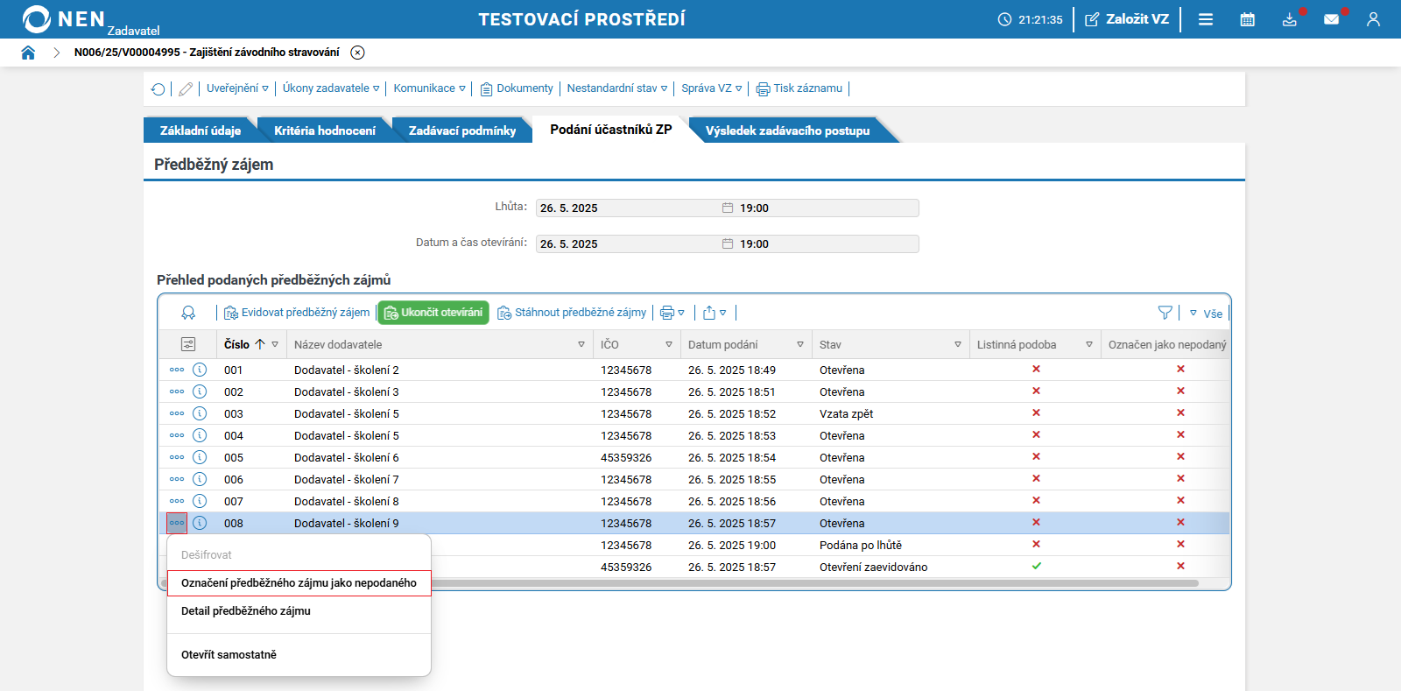Open the calendar icon in header
1401x691 pixels.
(1248, 19)
